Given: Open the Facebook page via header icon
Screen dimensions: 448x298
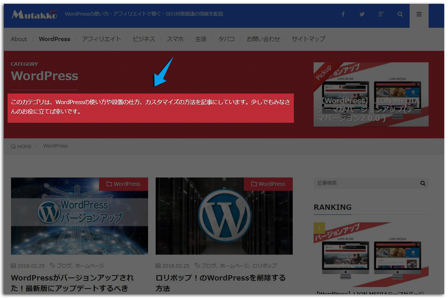Looking at the screenshot, I should (x=343, y=14).
